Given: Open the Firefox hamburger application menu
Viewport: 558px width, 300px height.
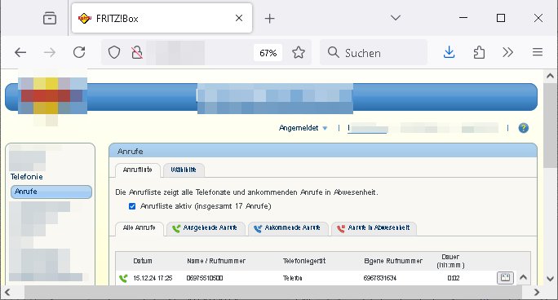Looking at the screenshot, I should click(x=538, y=53).
